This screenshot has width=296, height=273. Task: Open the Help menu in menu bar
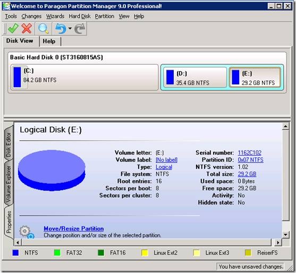click(x=139, y=16)
